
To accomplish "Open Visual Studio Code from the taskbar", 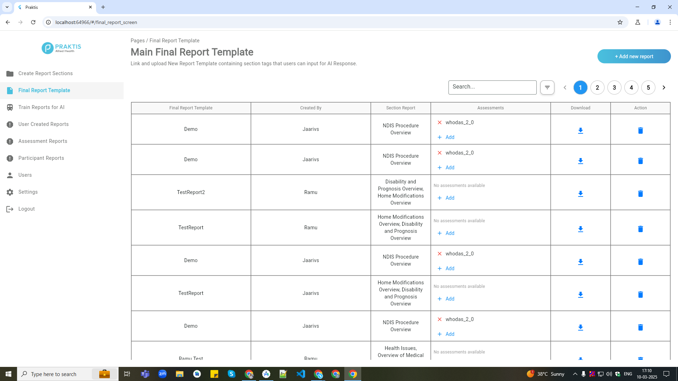I will (301, 374).
